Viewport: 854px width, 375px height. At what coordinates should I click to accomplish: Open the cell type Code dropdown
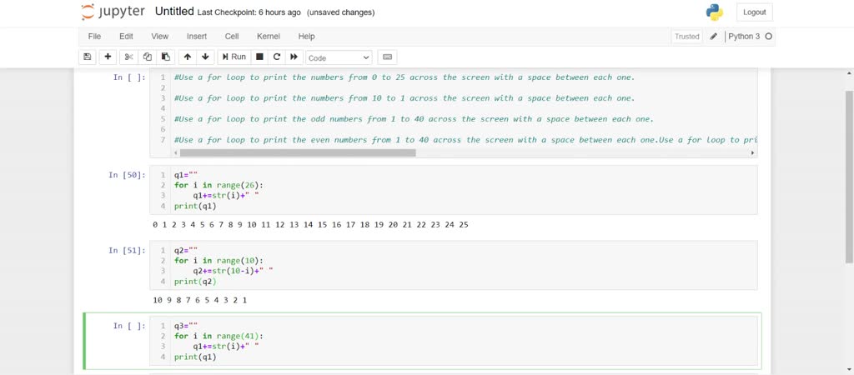click(x=339, y=57)
